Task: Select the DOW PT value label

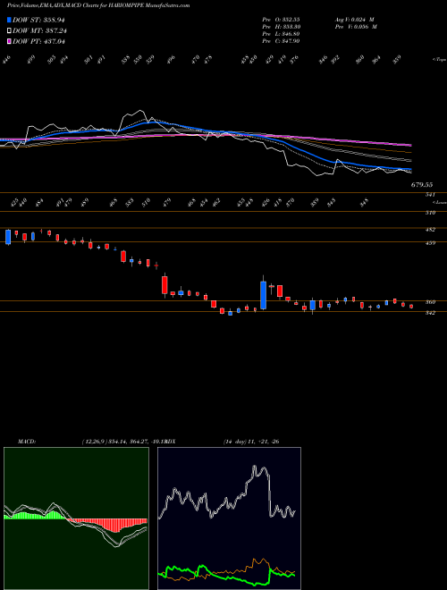Action: click(x=39, y=41)
